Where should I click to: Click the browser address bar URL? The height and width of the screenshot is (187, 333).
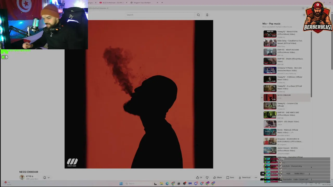(x=99, y=8)
